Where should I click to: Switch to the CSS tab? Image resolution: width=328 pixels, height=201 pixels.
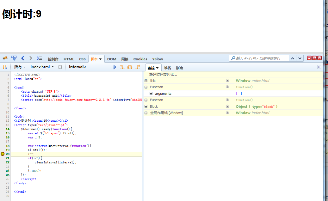click(83, 59)
